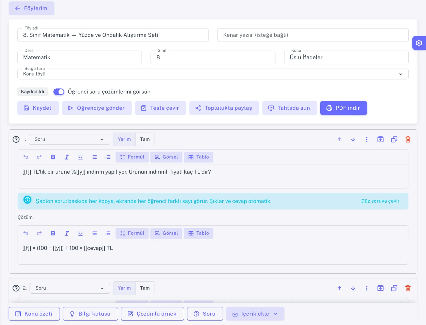
Task: Move question 1 down
Action: pos(353,139)
